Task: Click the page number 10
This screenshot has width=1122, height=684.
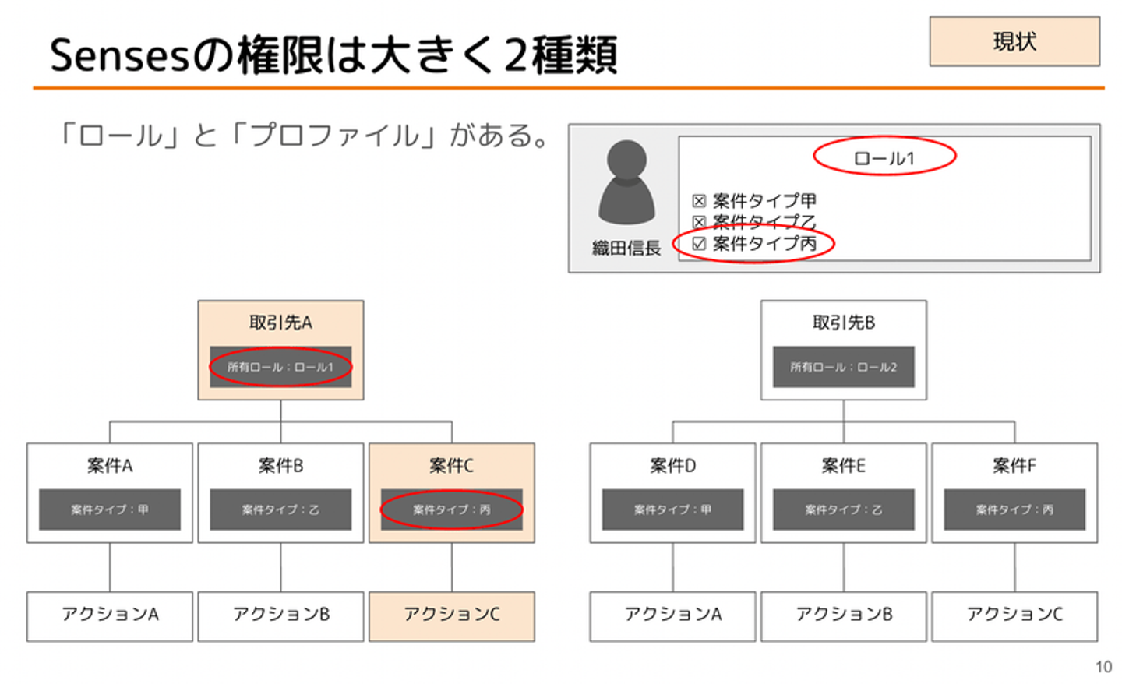Action: pyautogui.click(x=1103, y=667)
